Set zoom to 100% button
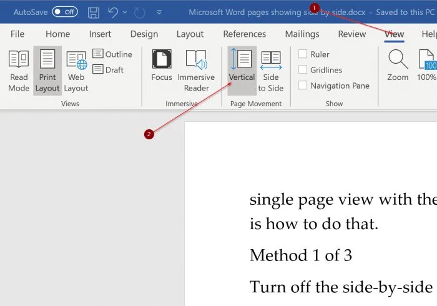Viewport: 437px width, 306px height. pyautogui.click(x=427, y=66)
